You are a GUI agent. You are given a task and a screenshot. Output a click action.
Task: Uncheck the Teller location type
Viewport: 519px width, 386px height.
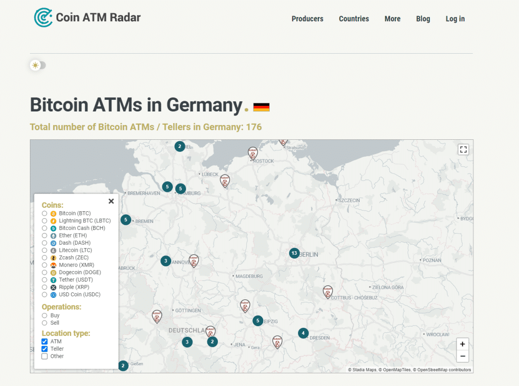(x=45, y=349)
